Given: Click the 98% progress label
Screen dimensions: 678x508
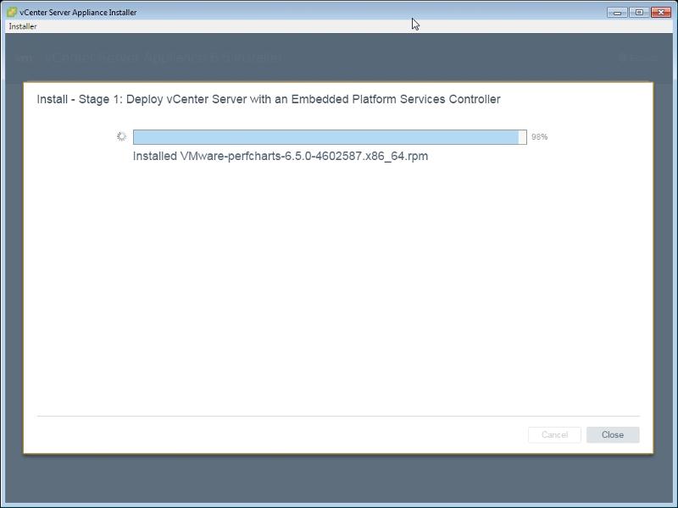Looking at the screenshot, I should (539, 137).
